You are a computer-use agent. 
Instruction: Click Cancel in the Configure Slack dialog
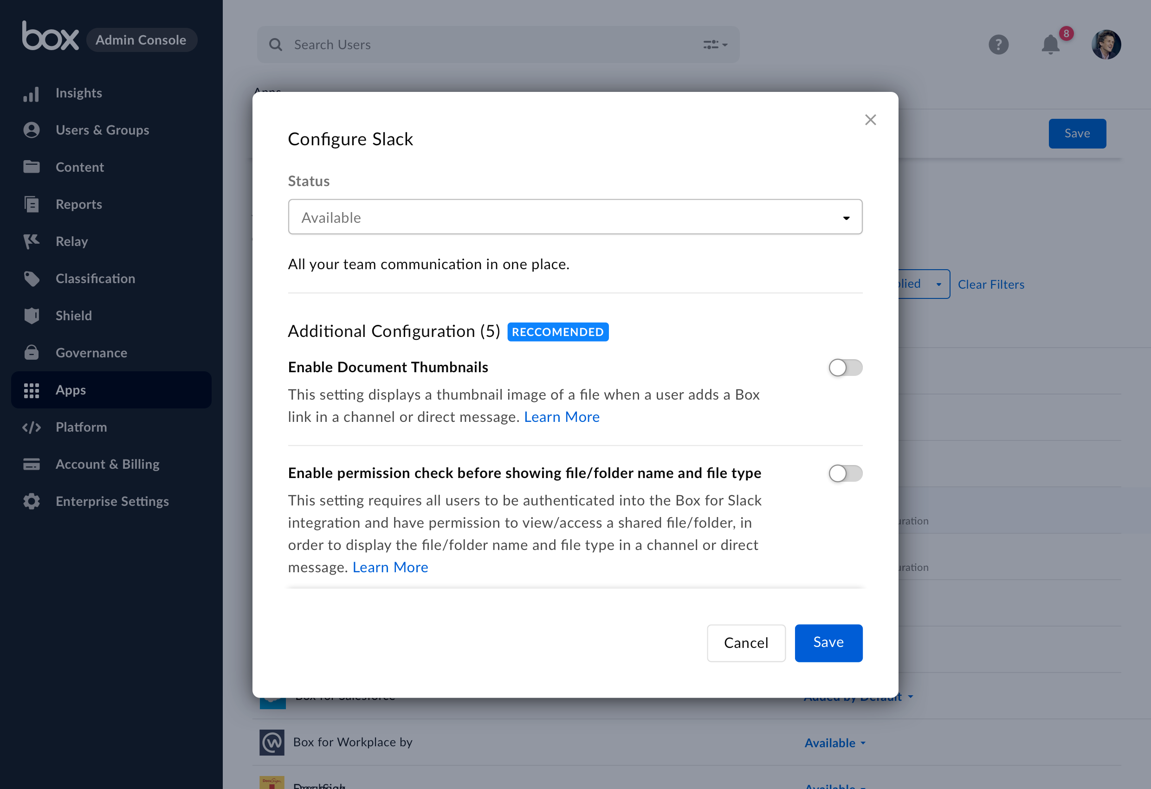[746, 643]
